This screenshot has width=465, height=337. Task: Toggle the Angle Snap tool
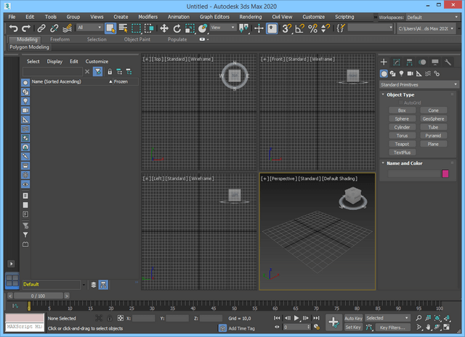tap(299, 28)
